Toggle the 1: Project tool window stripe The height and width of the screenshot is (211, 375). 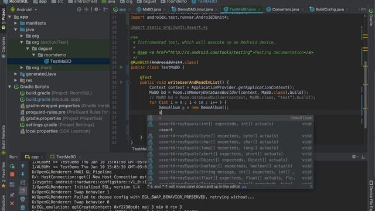[4, 19]
